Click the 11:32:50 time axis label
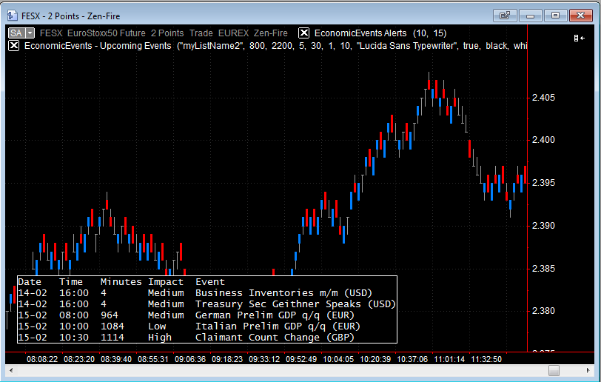The image size is (601, 382). [486, 359]
